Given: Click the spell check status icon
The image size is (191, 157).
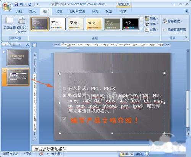Looking at the screenshot, I should click(x=41, y=154).
